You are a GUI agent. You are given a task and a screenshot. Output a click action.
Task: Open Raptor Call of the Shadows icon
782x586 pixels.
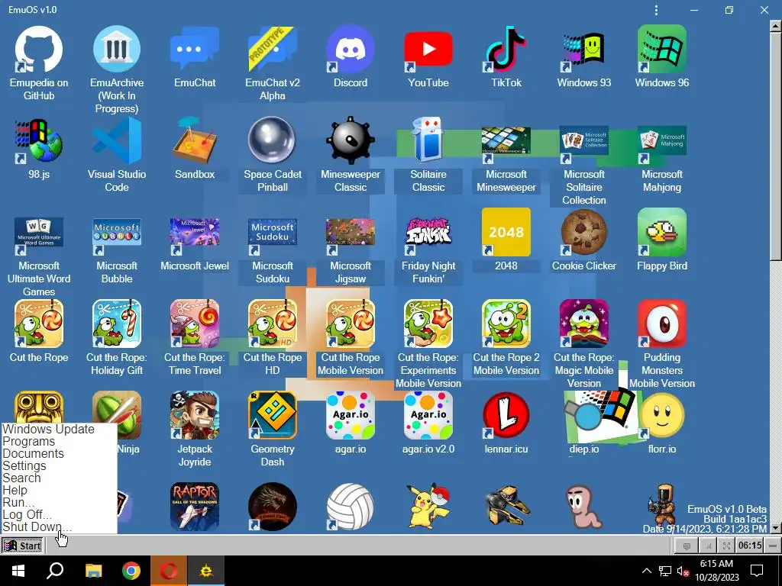pyautogui.click(x=195, y=507)
